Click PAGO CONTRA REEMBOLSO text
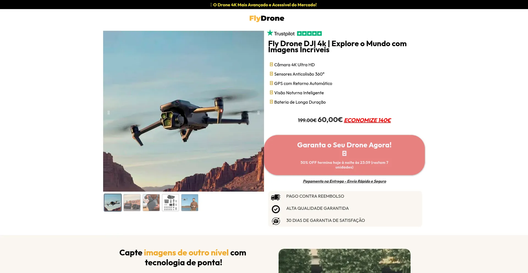 [x=315, y=196]
